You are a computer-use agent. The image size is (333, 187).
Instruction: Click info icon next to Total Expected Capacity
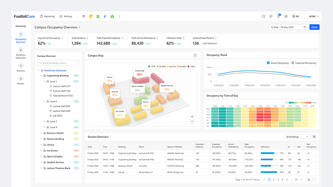click(x=122, y=38)
